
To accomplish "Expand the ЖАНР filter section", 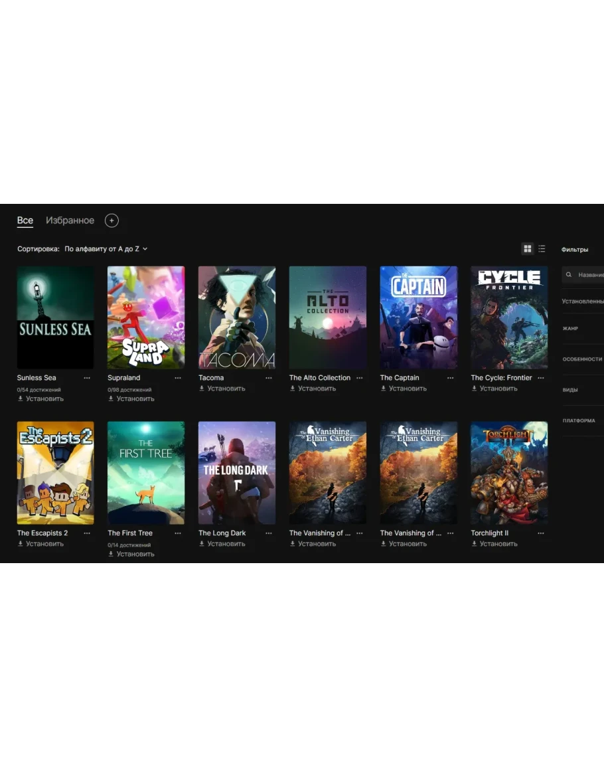I will click(571, 329).
